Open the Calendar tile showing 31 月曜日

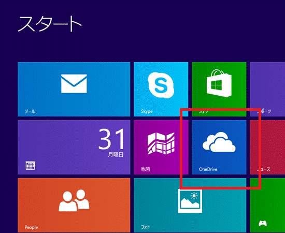click(x=74, y=147)
